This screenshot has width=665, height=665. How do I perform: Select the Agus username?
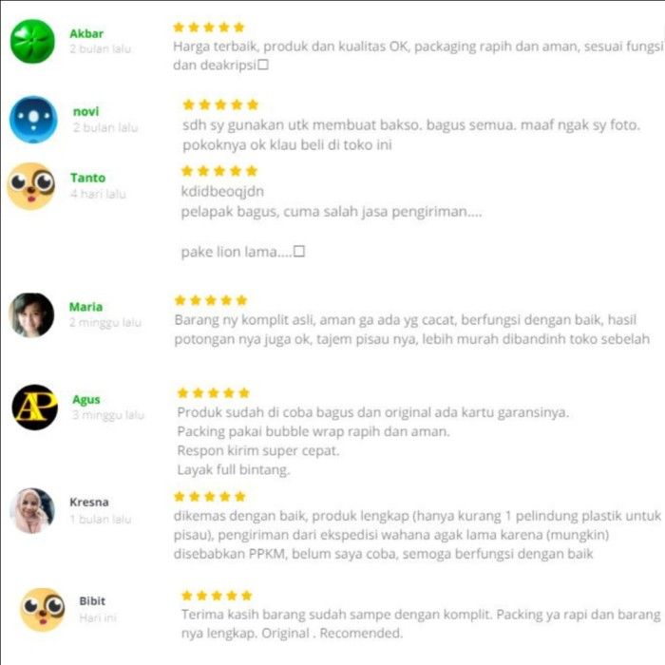pyautogui.click(x=86, y=400)
